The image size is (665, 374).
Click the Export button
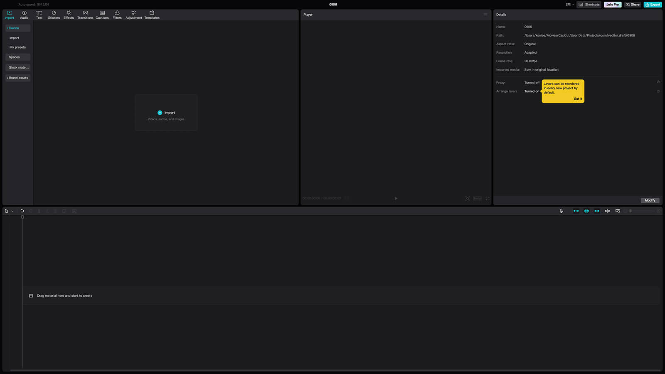(x=653, y=5)
